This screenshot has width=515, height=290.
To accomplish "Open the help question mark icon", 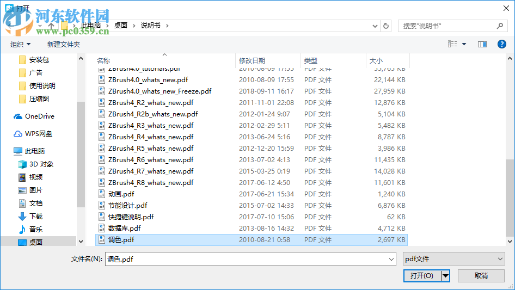I will point(501,44).
